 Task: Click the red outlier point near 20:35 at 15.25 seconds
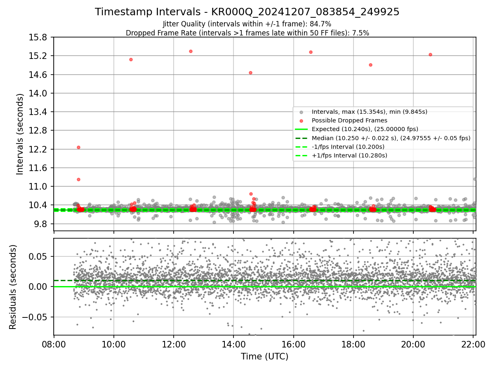click(x=430, y=54)
